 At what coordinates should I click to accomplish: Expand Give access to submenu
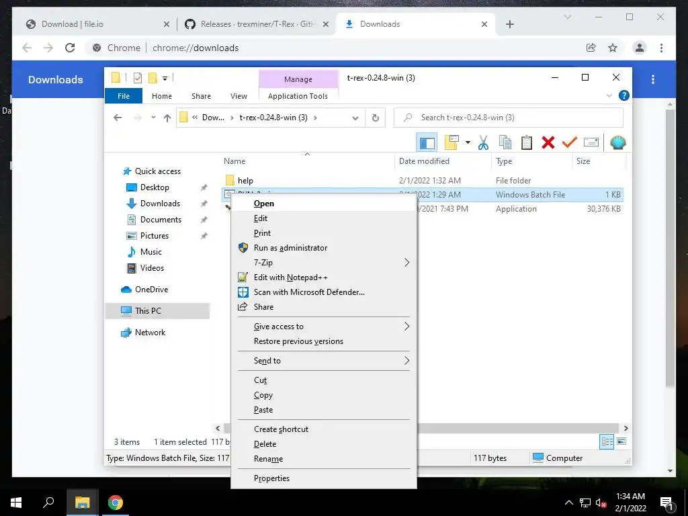click(324, 327)
